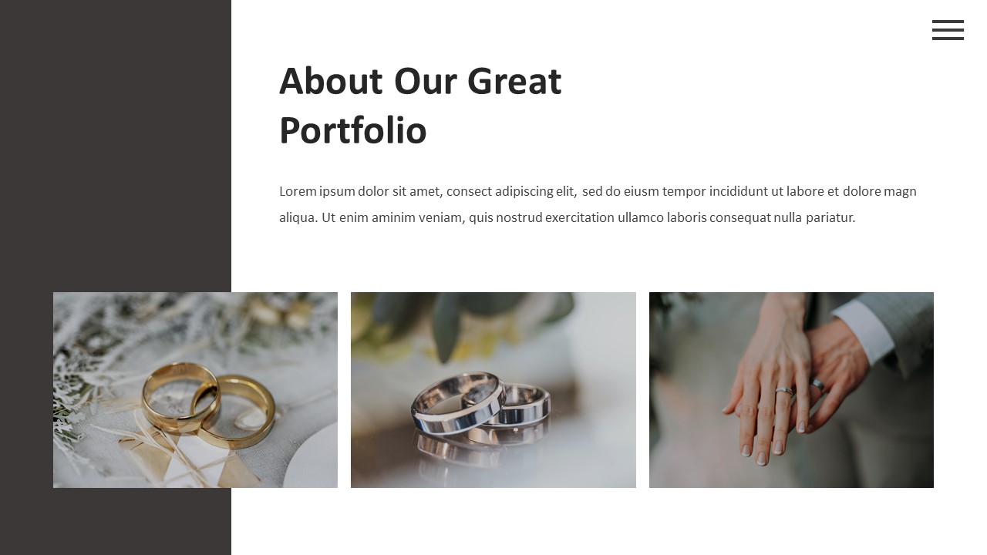Click the white shirt cuff in the hands photo
The height and width of the screenshot is (555, 987).
click(x=864, y=330)
